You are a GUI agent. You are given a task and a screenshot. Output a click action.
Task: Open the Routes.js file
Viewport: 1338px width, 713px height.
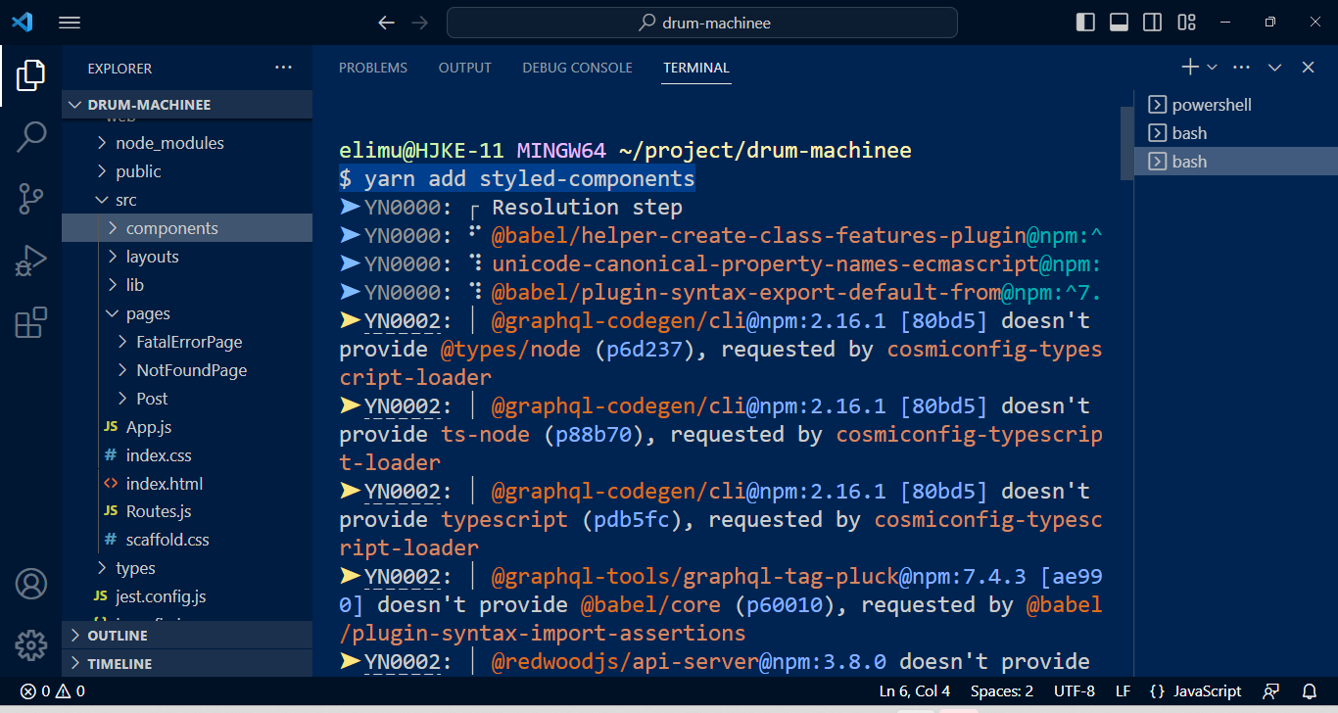point(187,511)
